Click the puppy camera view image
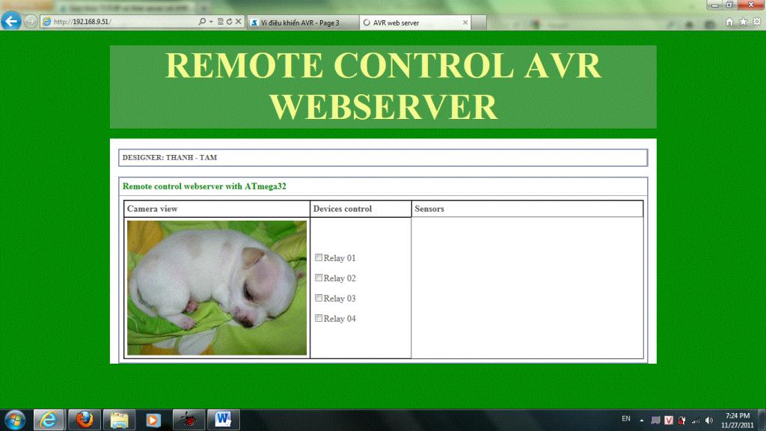This screenshot has width=766, height=431. pyautogui.click(x=217, y=288)
